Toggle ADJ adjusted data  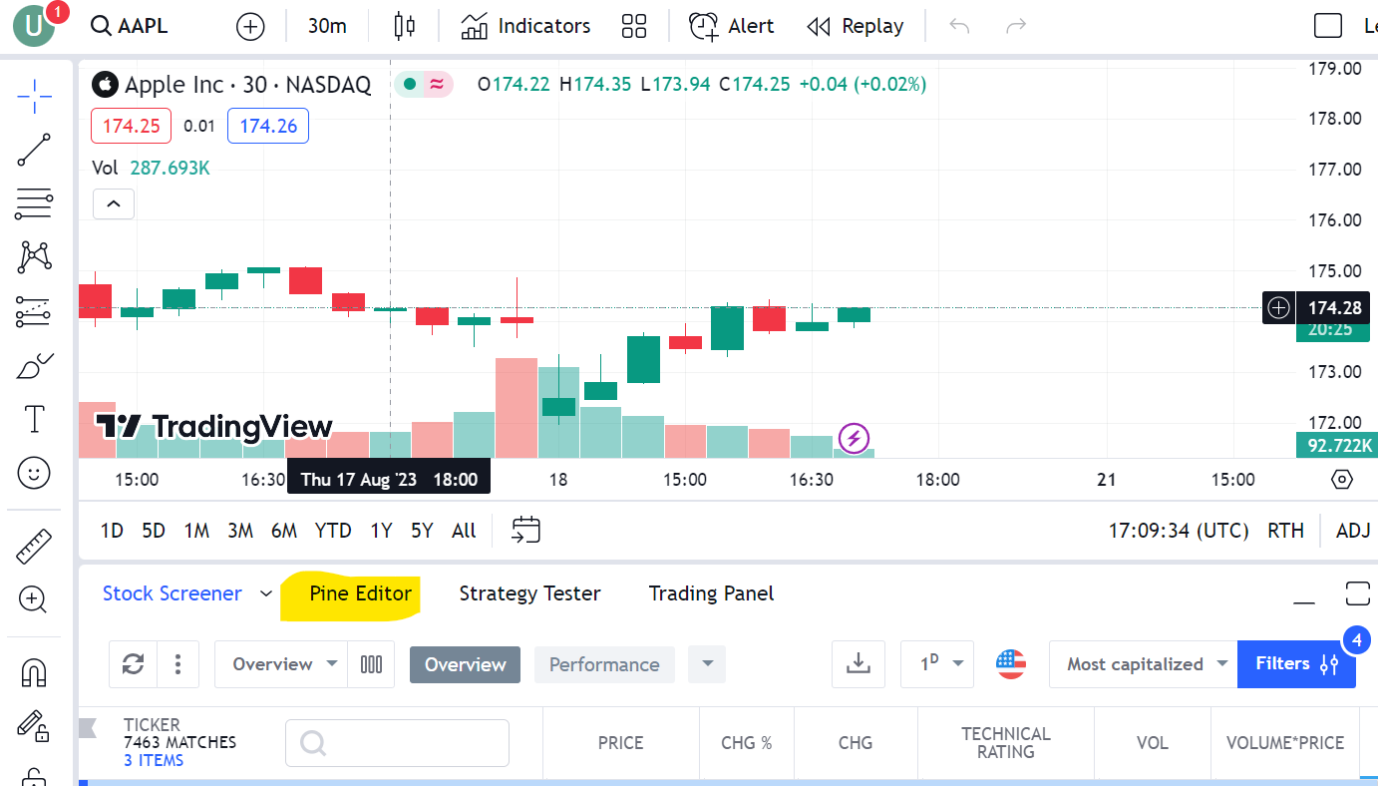pos(1353,531)
